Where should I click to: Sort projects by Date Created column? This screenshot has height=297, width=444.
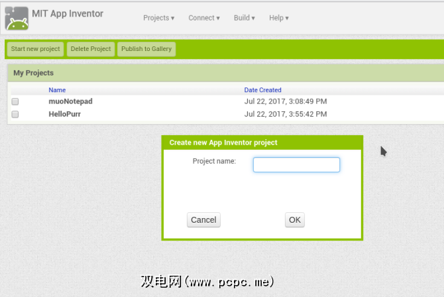coord(263,90)
